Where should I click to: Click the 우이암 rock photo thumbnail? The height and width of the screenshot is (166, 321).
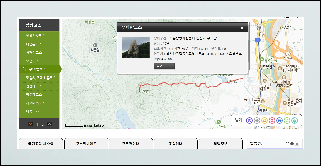[x=136, y=48]
